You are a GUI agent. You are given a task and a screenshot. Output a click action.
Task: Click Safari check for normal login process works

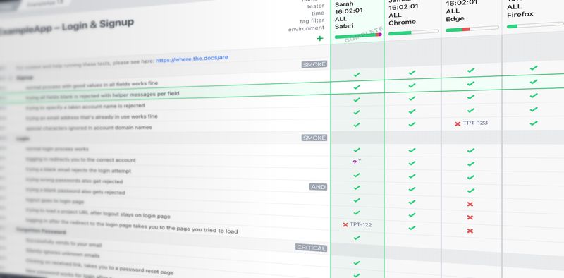tap(357, 150)
